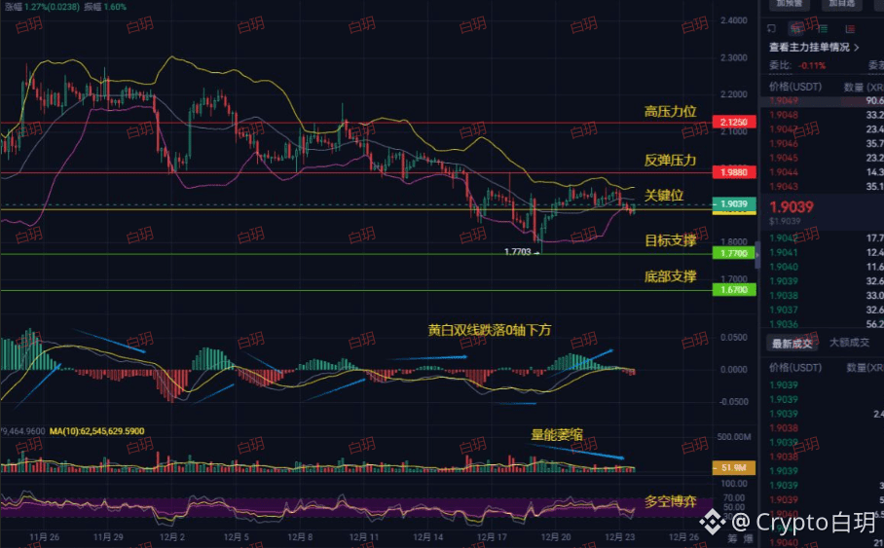Click the 500.00M label on volume axis
The width and height of the screenshot is (884, 548).
734,437
